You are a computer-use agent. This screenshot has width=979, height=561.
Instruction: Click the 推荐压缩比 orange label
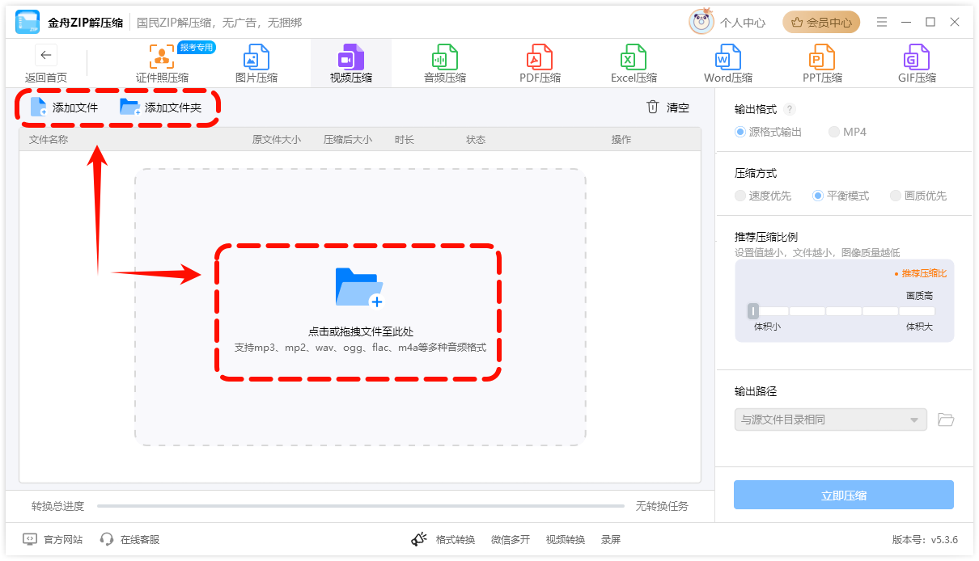(921, 273)
